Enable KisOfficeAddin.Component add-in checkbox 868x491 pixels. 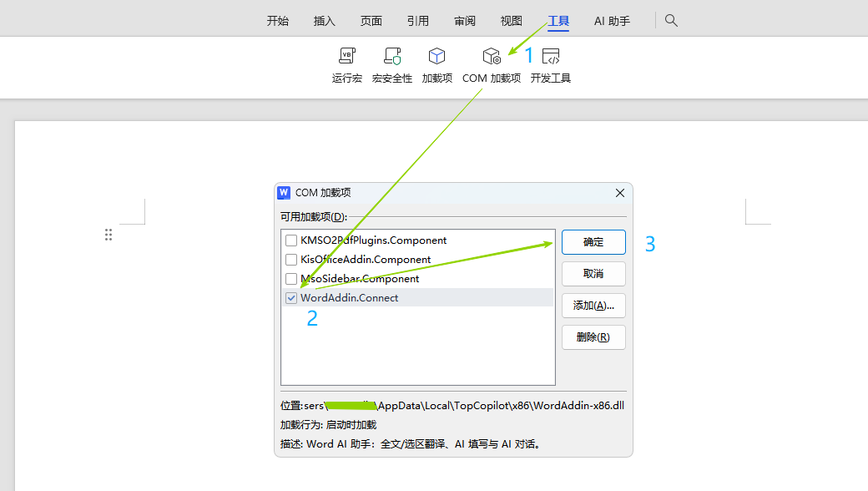pos(291,259)
